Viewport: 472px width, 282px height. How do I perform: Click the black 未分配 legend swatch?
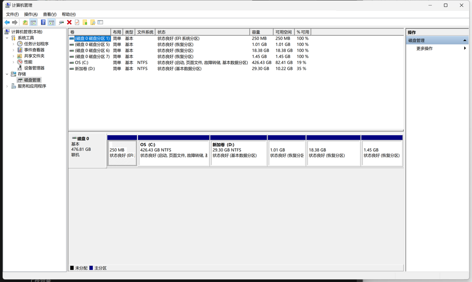[72, 268]
